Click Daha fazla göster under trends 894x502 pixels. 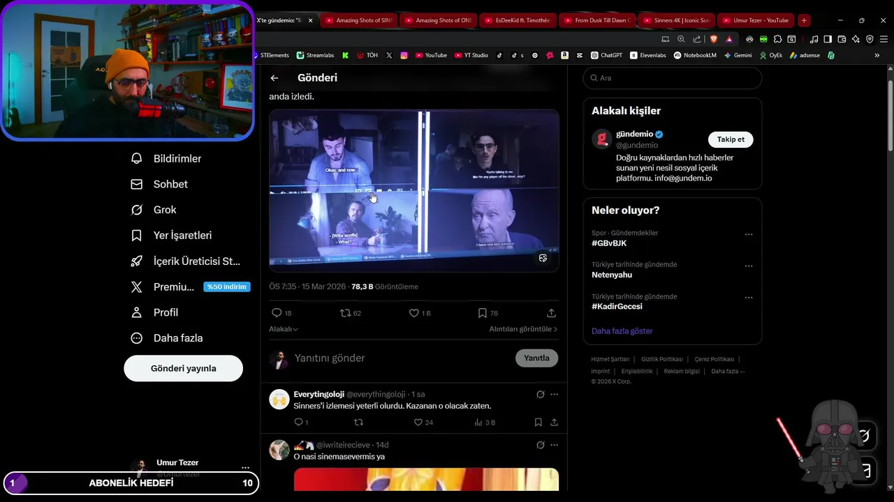[x=622, y=331]
